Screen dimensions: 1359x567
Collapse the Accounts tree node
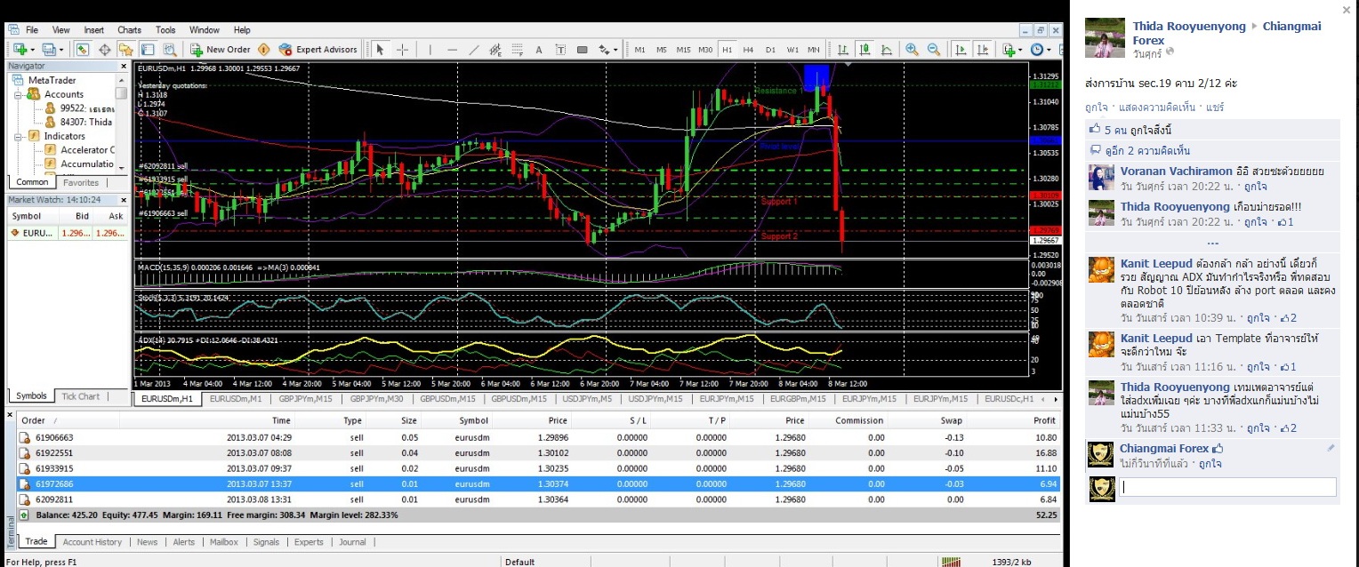pyautogui.click(x=19, y=94)
